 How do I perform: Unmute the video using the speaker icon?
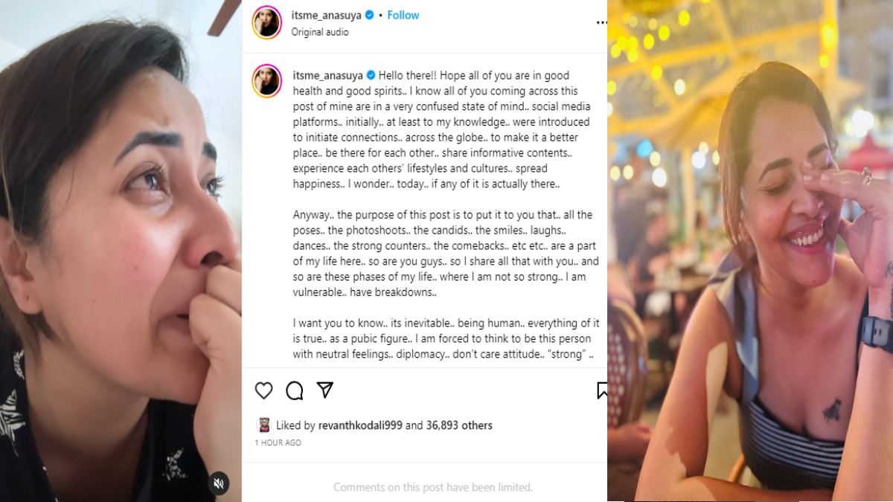pos(218,483)
